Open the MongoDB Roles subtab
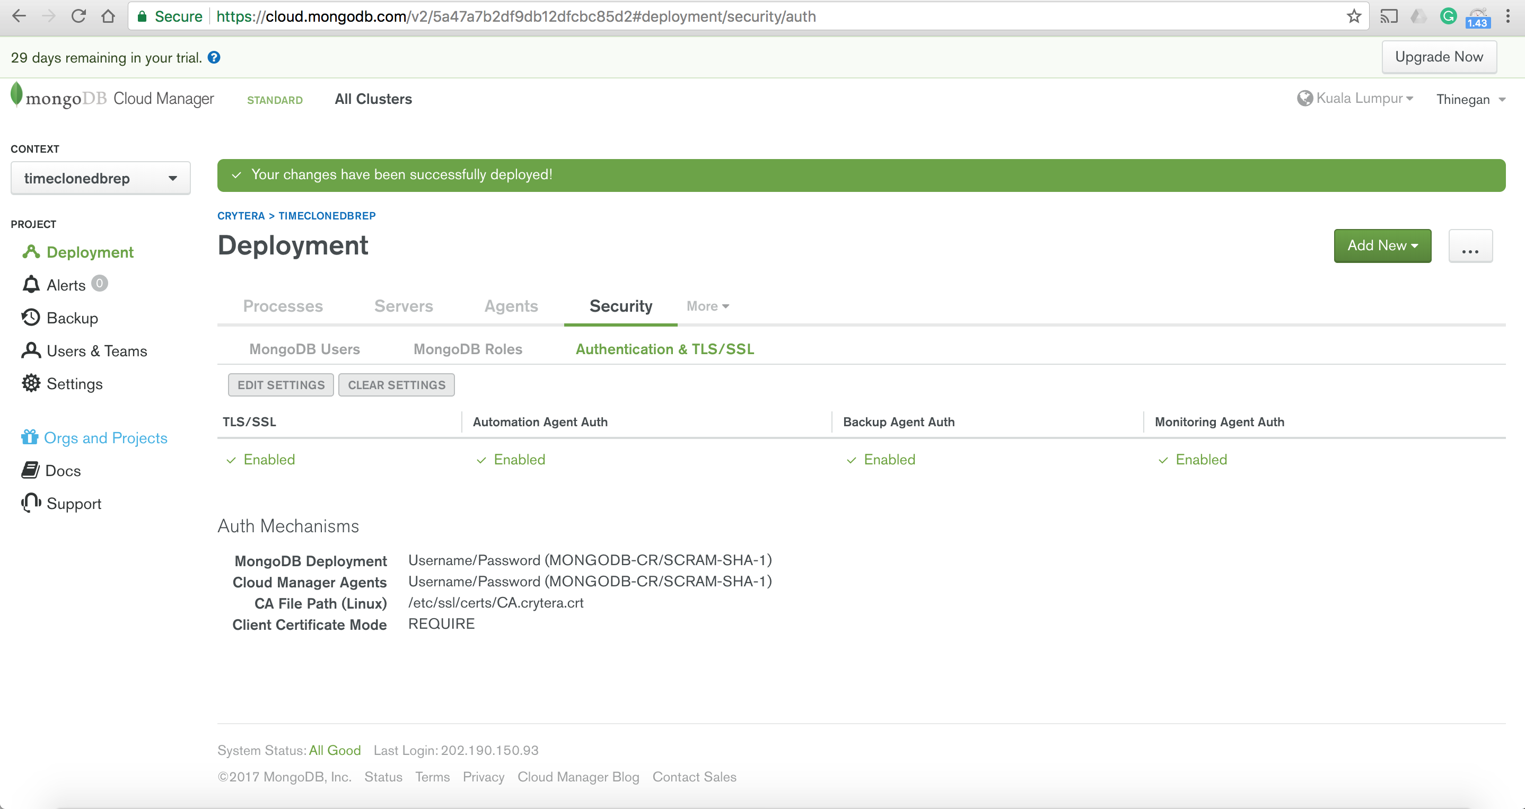1525x809 pixels. pyautogui.click(x=468, y=349)
